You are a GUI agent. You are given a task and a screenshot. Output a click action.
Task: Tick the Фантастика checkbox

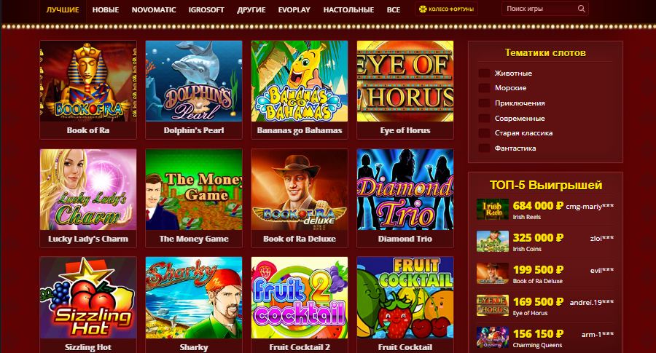tap(484, 148)
